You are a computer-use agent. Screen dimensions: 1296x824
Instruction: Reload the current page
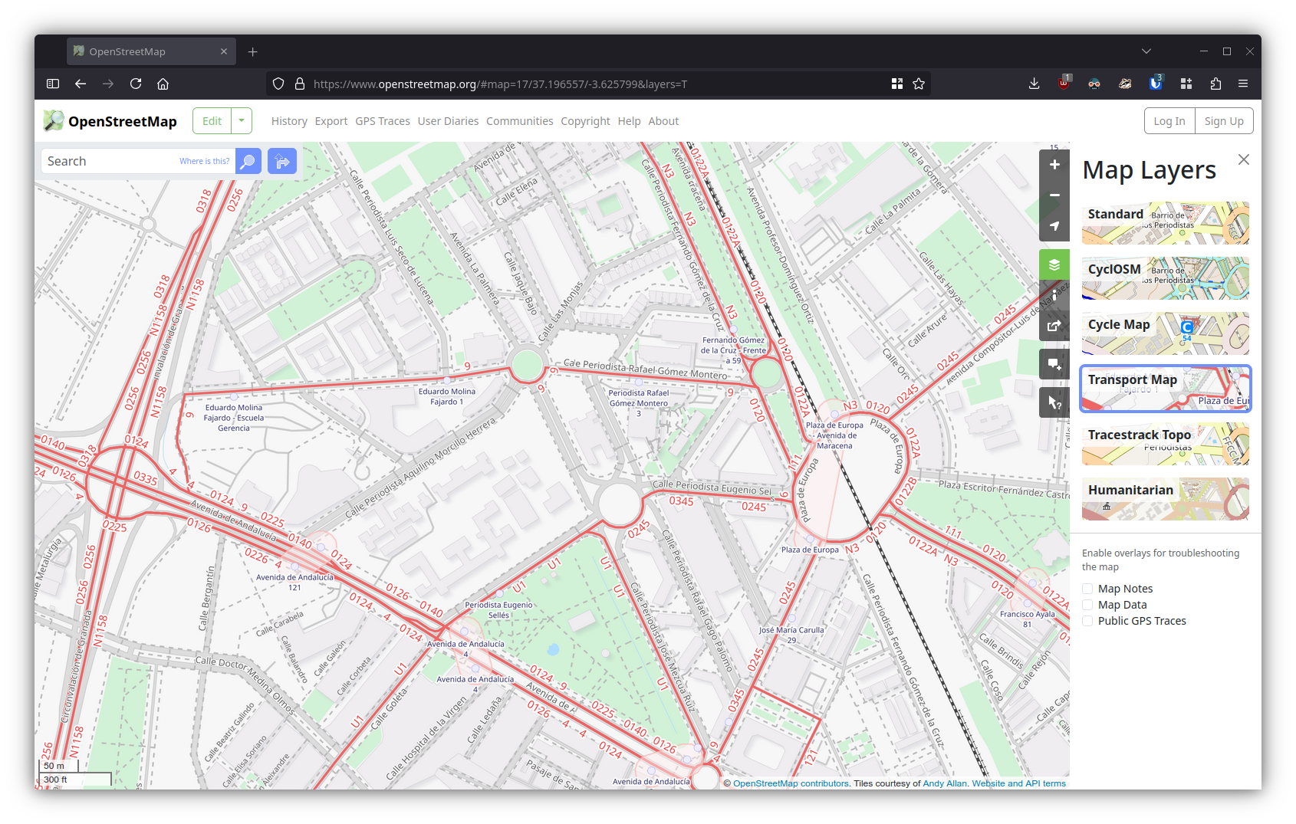(x=136, y=84)
